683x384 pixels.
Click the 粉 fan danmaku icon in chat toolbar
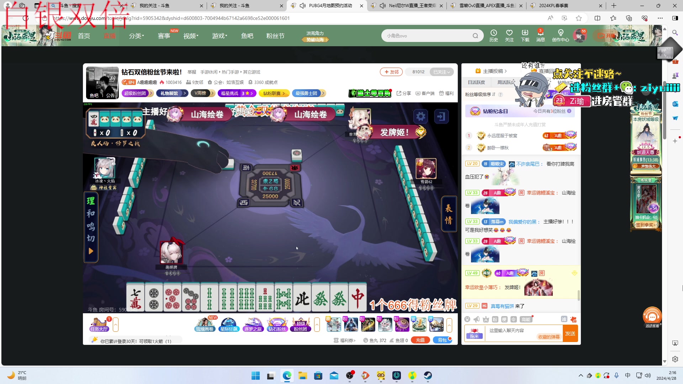pos(495,319)
